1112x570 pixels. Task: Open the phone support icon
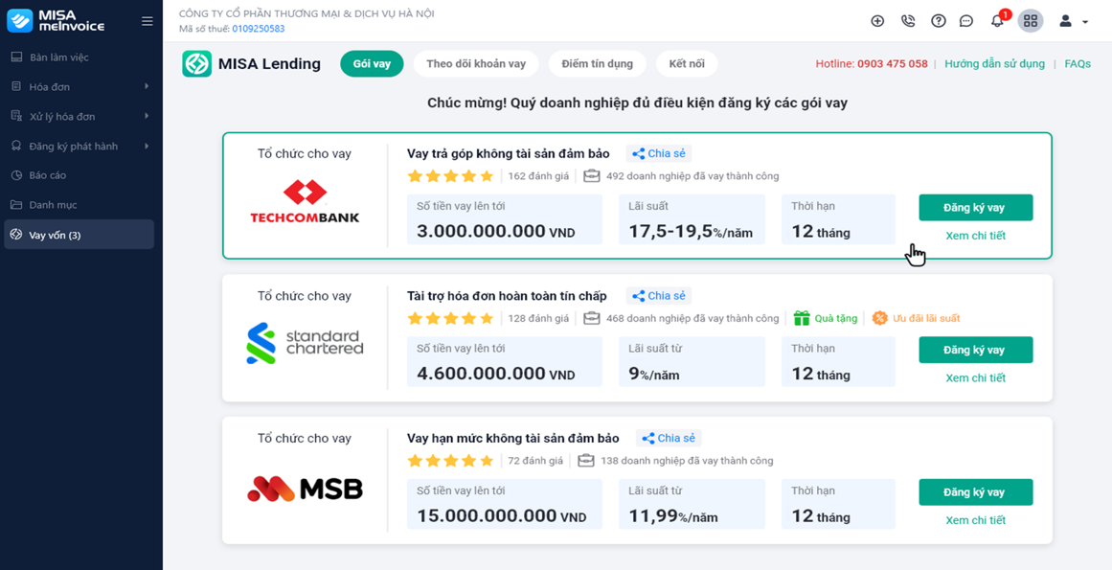coord(908,21)
